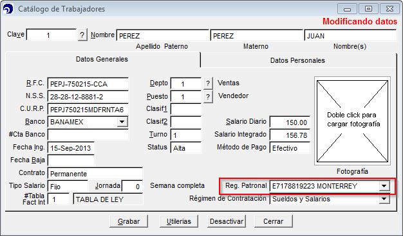Click the empty Clasif2 field
This screenshot has height=236, width=403.
click(x=186, y=122)
